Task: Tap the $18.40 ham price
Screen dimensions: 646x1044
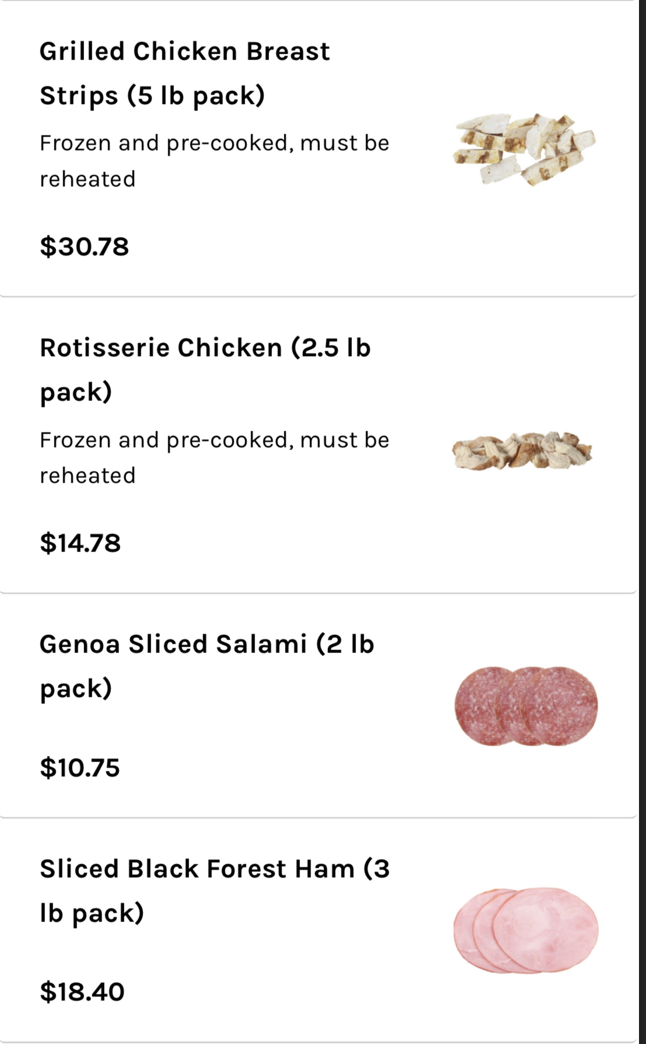Action: point(82,992)
